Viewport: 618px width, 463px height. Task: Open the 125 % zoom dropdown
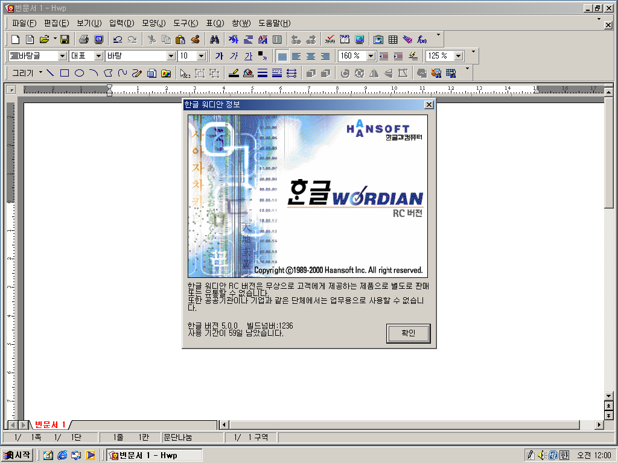pyautogui.click(x=459, y=56)
